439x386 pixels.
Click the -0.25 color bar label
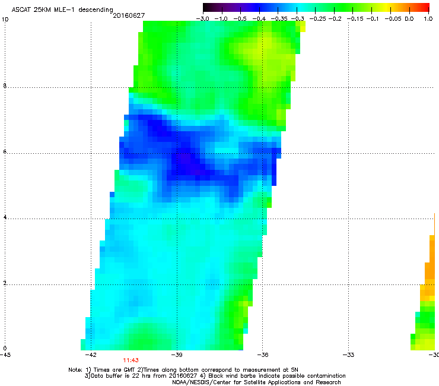tap(318, 19)
